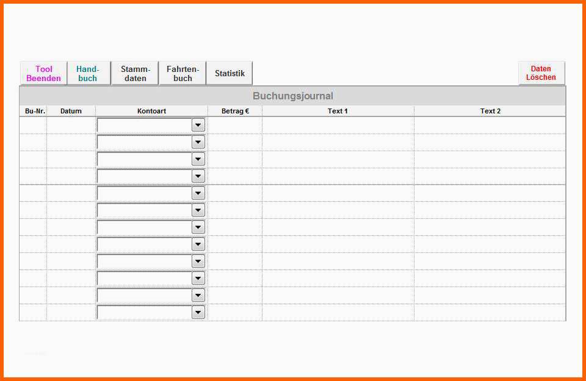Expand the first row Kontoart dropdown arrow
The image size is (586, 381).
click(198, 125)
